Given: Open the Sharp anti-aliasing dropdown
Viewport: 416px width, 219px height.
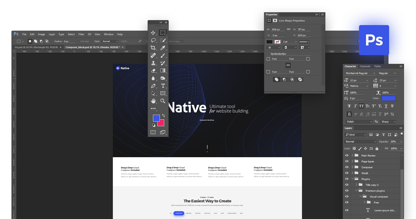Looking at the screenshot, I should click(388, 122).
